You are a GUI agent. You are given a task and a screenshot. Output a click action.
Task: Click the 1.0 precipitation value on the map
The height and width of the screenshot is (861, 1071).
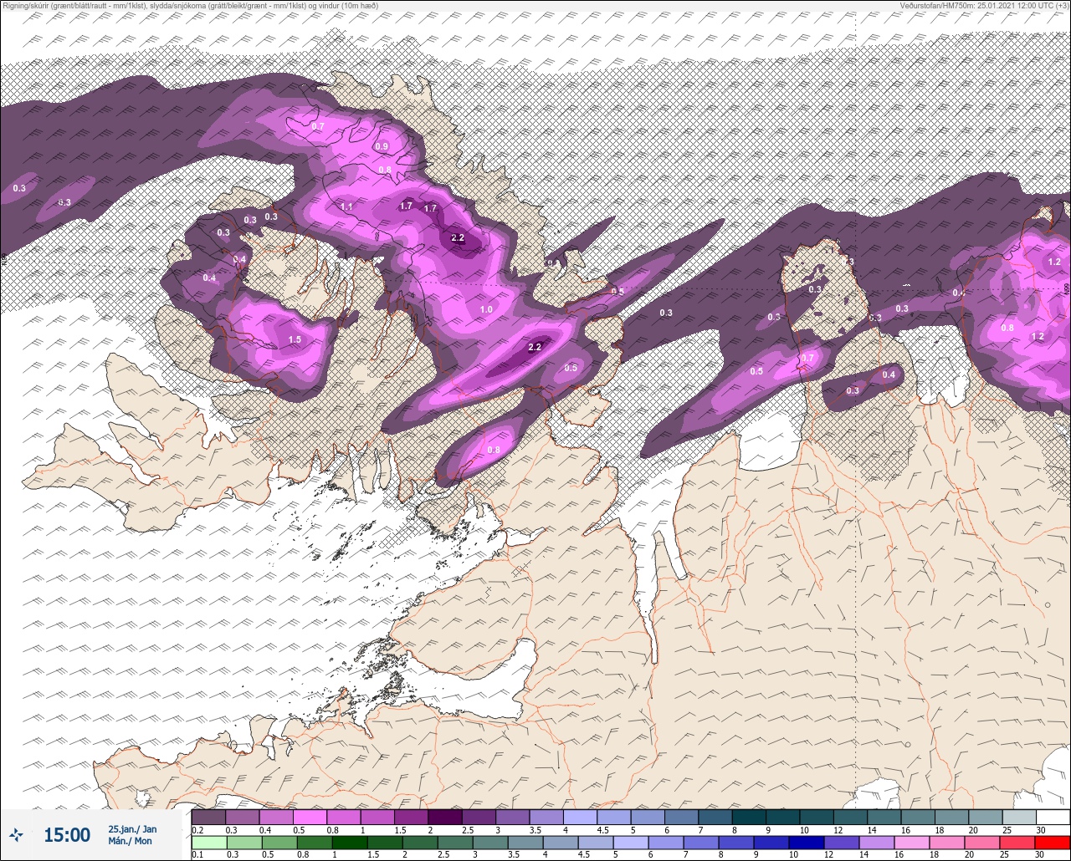[x=486, y=310]
